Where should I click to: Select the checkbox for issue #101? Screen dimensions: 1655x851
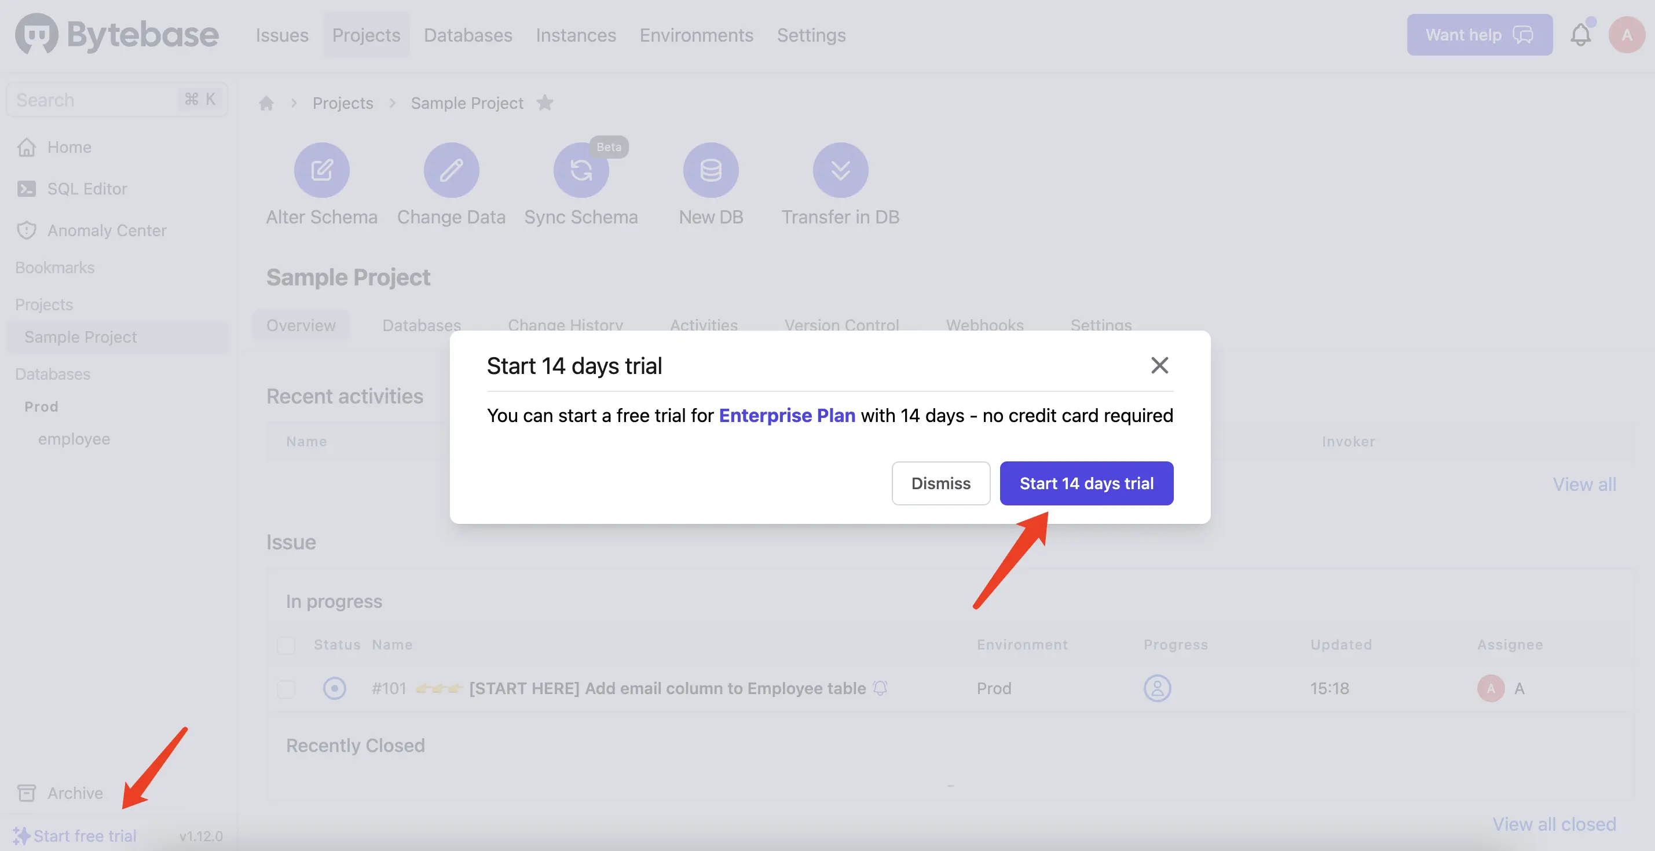(x=286, y=689)
